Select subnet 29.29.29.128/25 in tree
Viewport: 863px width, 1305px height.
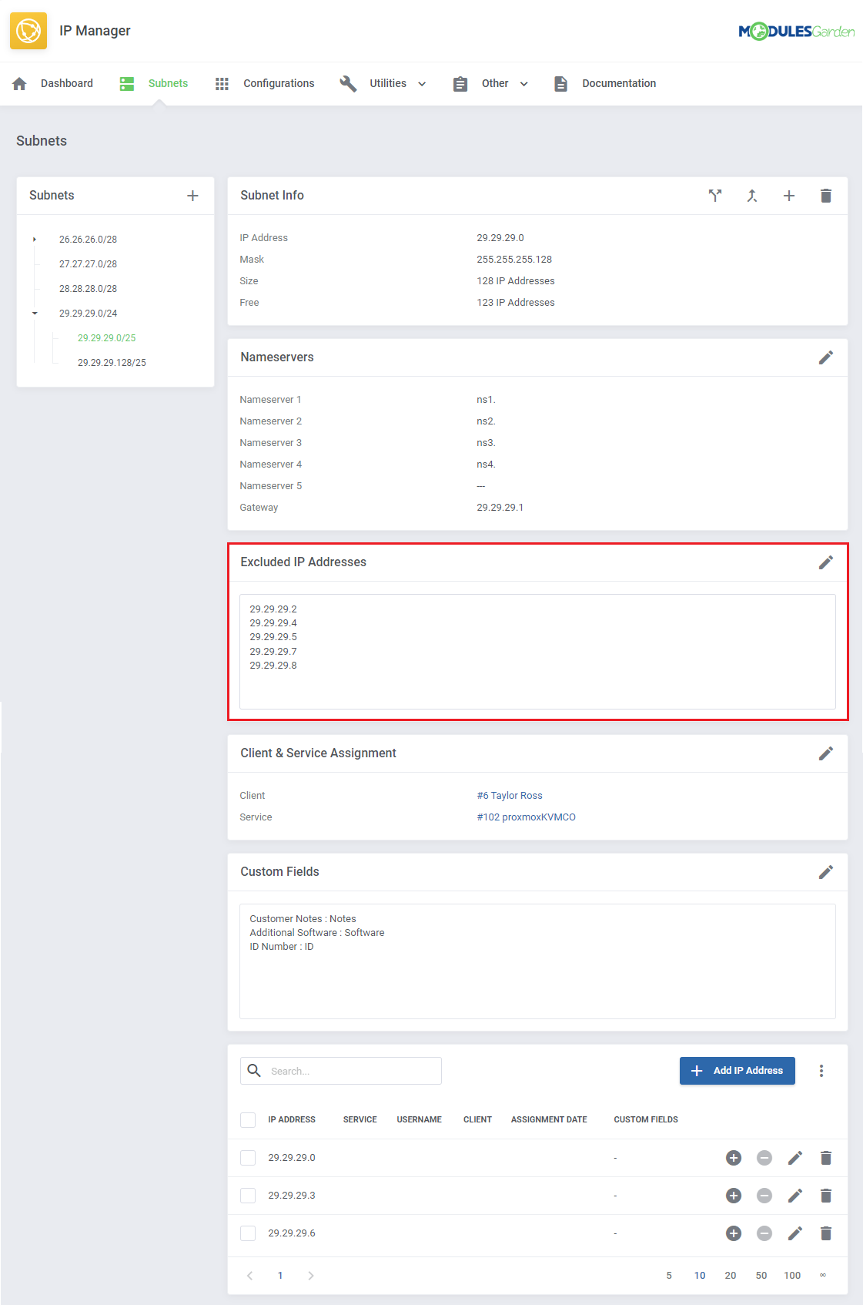coord(112,363)
